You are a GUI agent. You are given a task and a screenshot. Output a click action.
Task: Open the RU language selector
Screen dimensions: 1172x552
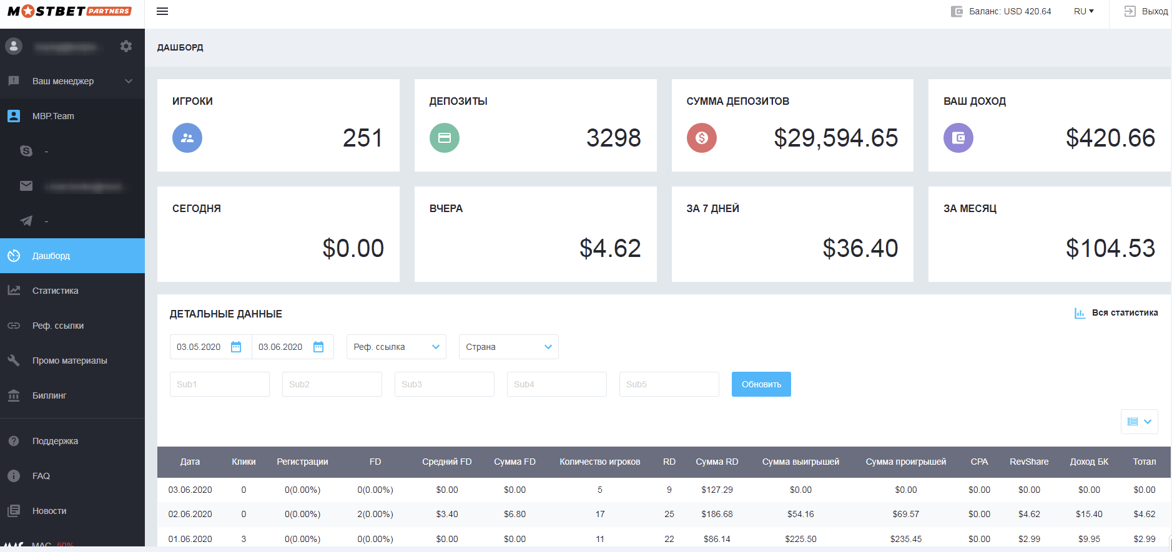pyautogui.click(x=1083, y=11)
